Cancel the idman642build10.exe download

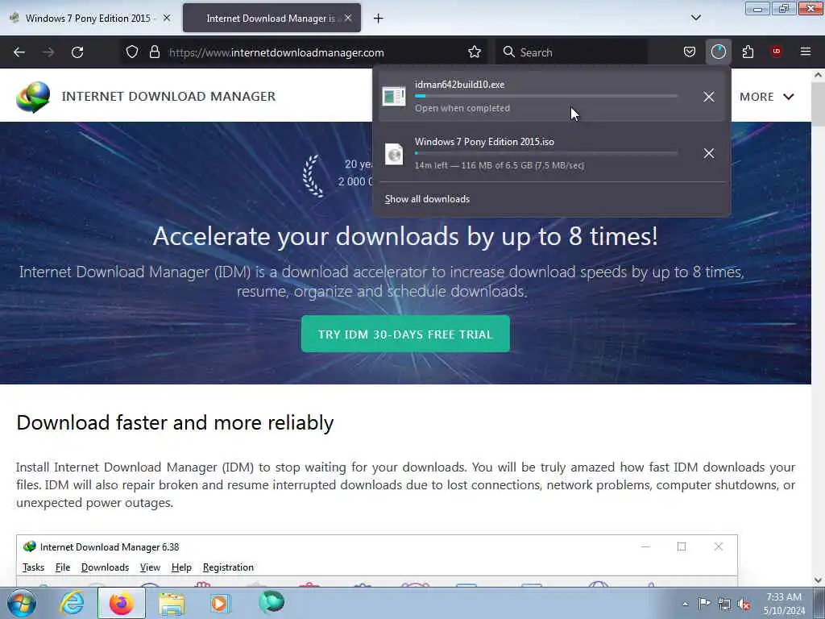point(709,97)
